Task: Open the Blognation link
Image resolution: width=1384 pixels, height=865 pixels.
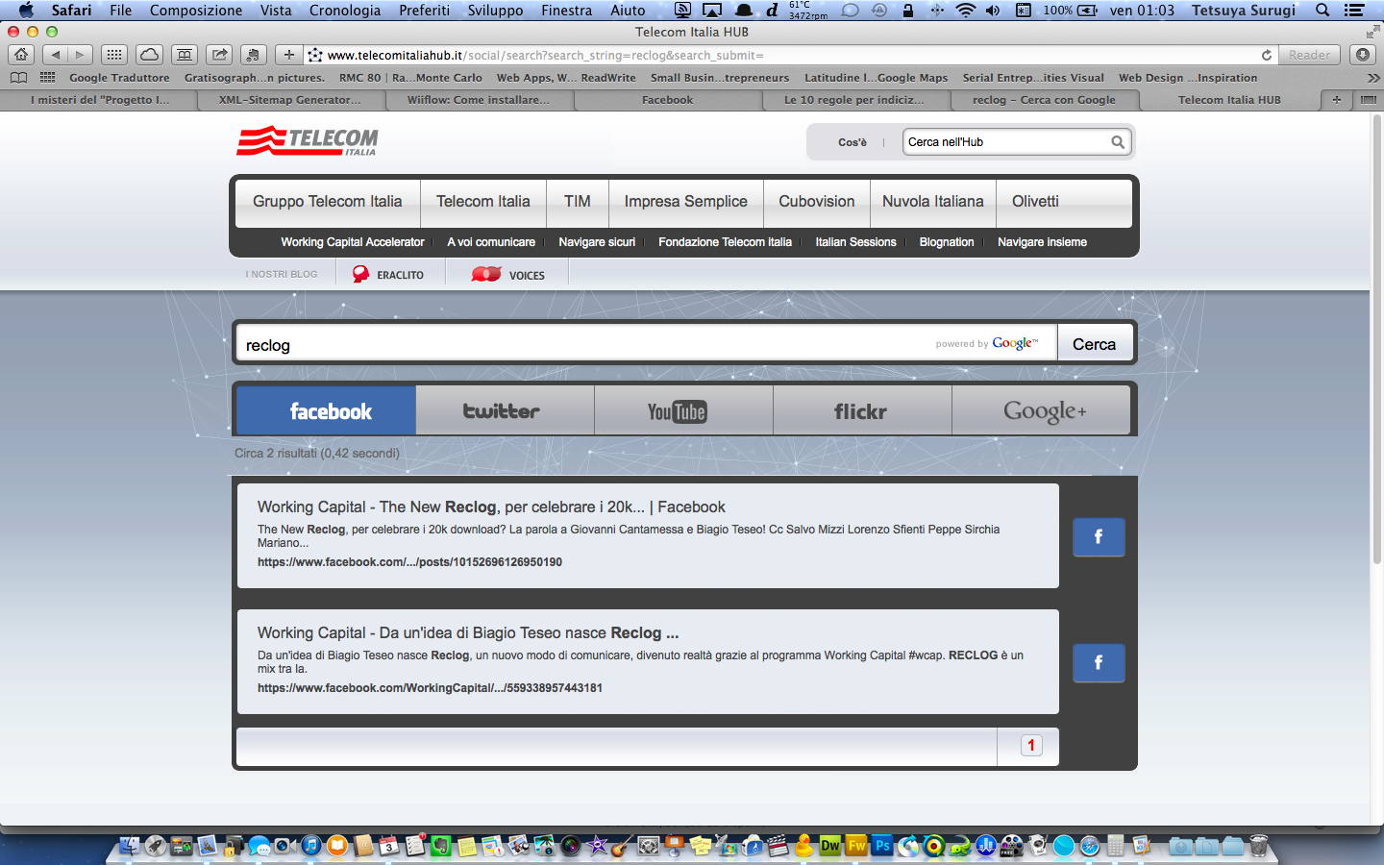Action: tap(947, 242)
